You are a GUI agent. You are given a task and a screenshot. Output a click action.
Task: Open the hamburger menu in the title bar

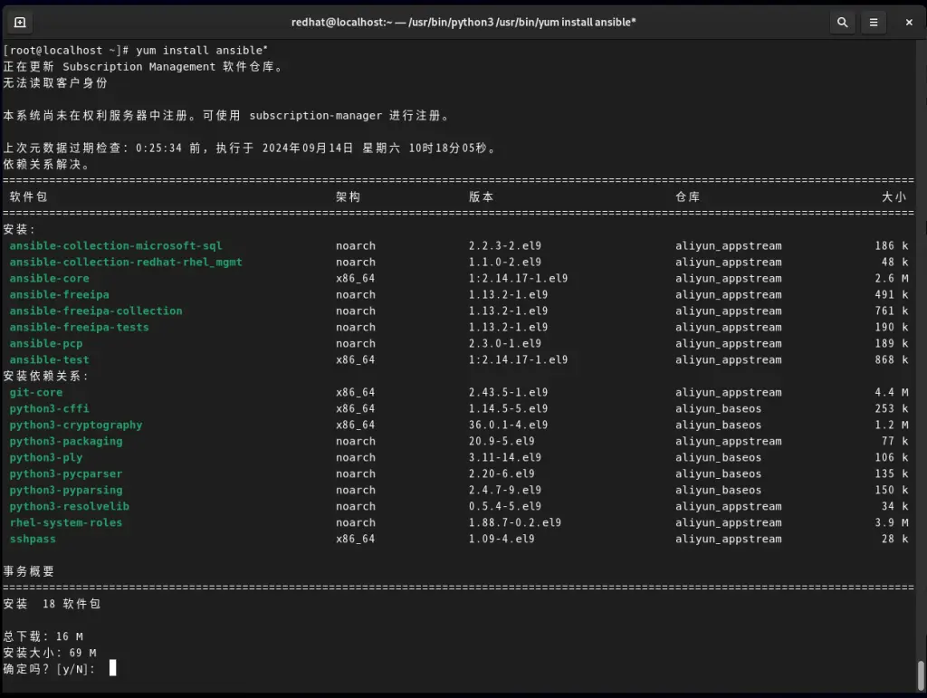[873, 22]
